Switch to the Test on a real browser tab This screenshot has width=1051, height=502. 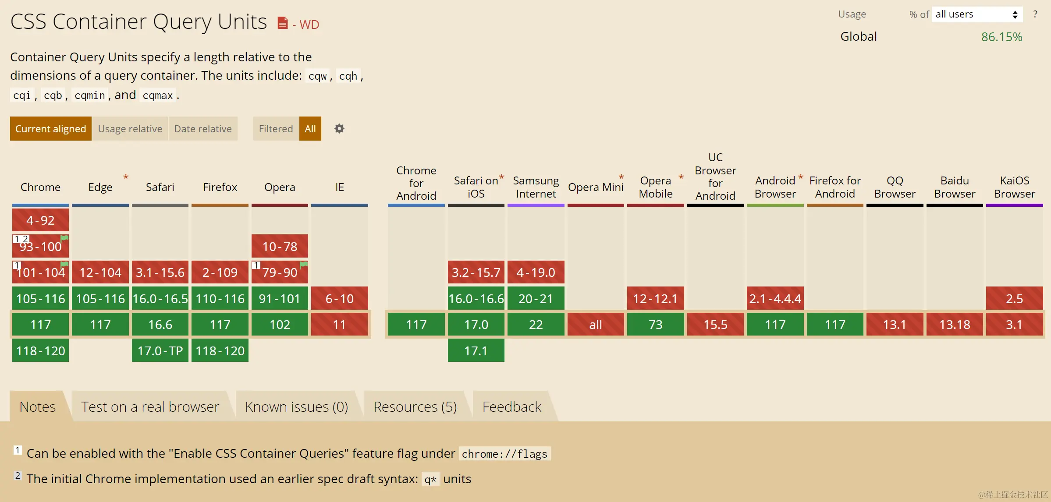coord(149,407)
